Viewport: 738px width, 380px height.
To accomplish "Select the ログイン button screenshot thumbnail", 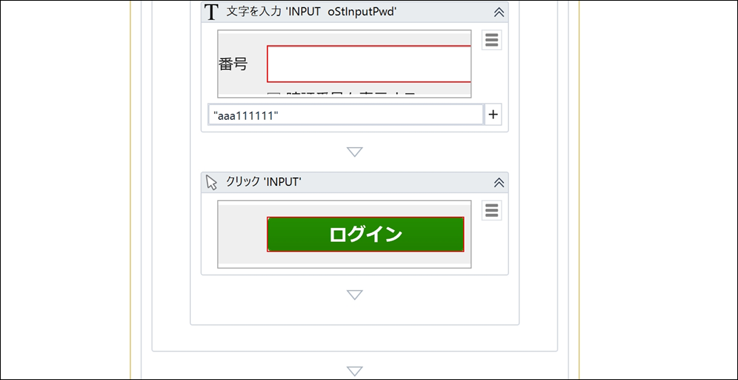I will (x=344, y=234).
